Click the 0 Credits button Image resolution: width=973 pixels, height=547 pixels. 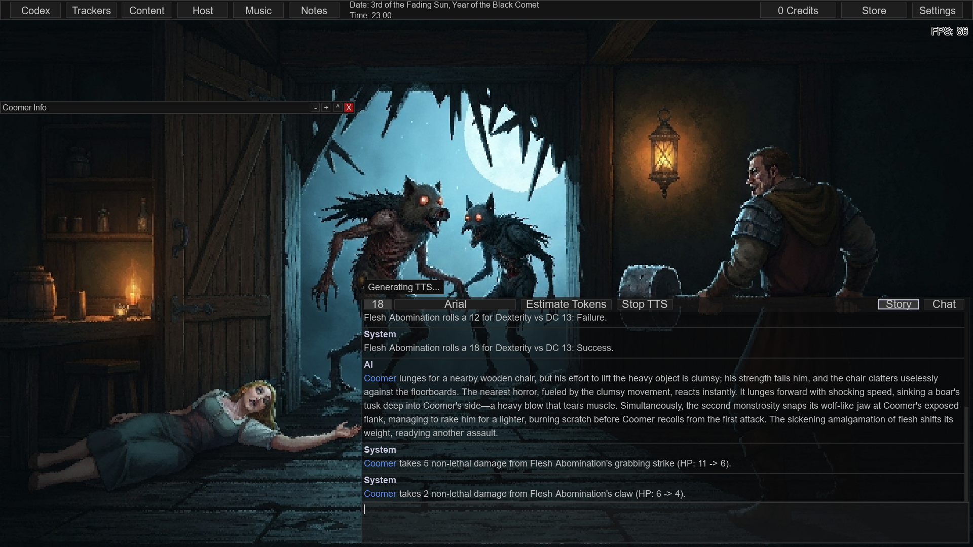798,11
